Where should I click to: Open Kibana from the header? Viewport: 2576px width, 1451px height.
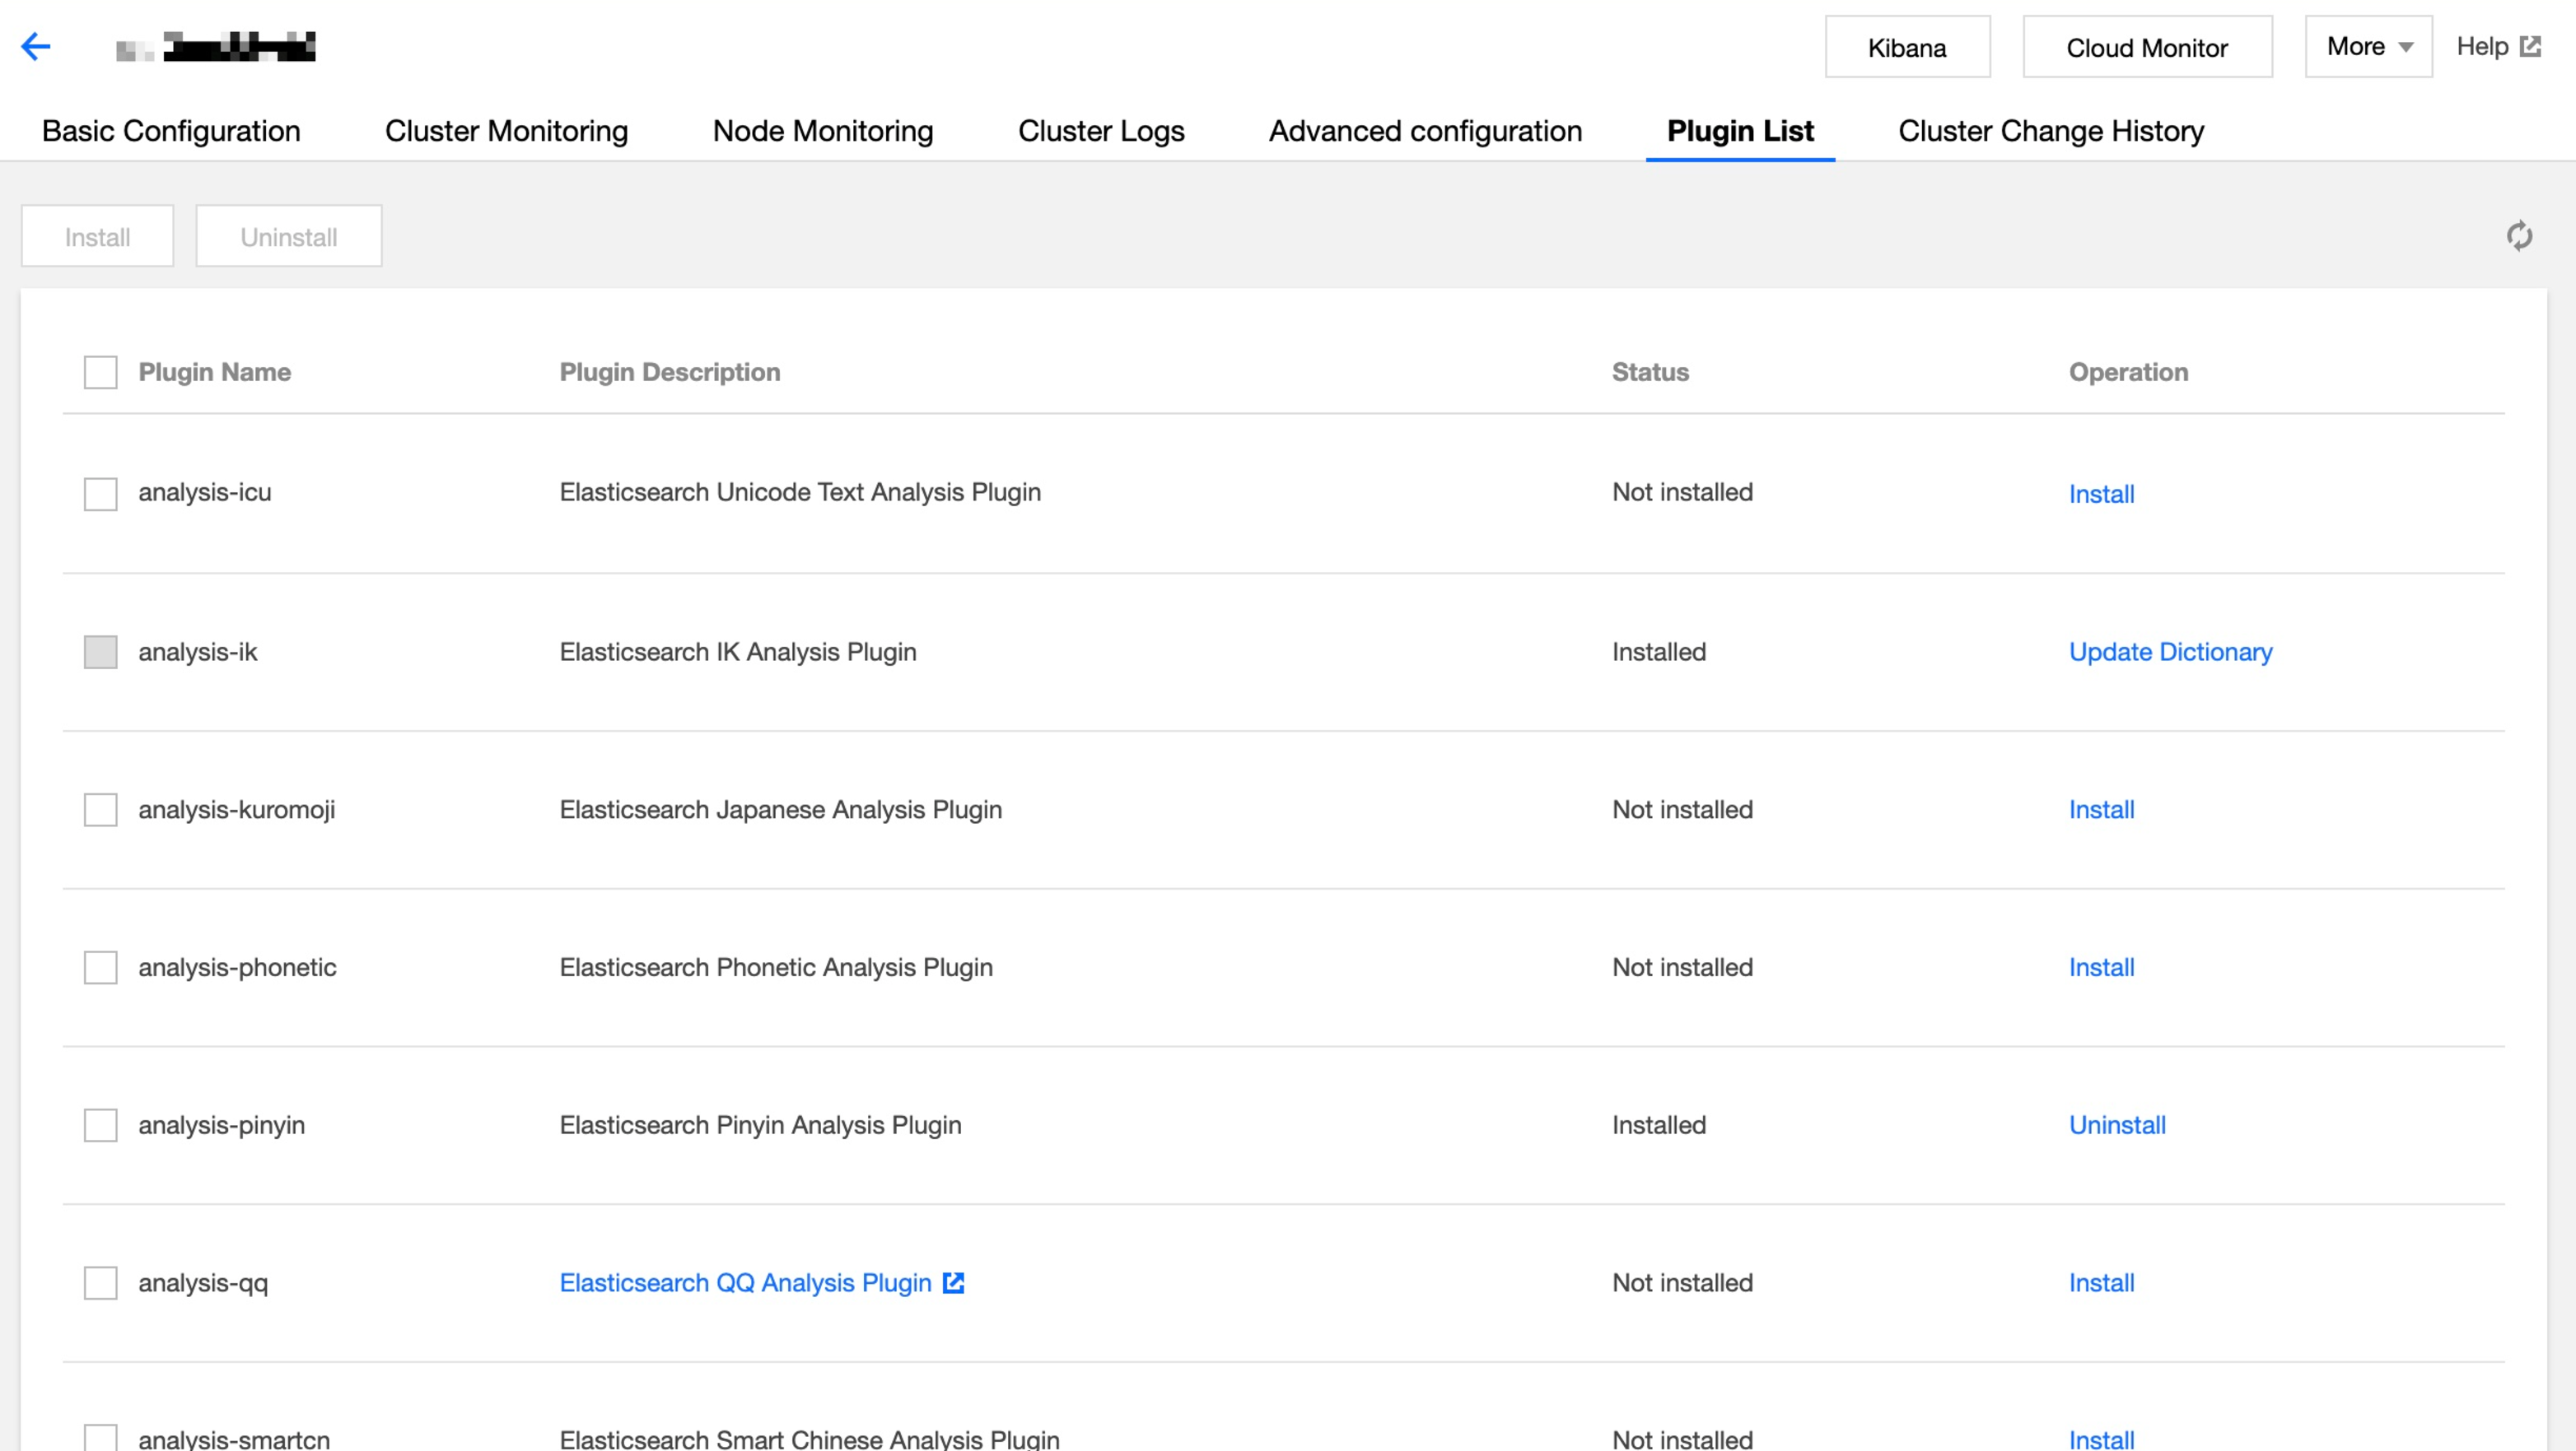pos(1906,47)
